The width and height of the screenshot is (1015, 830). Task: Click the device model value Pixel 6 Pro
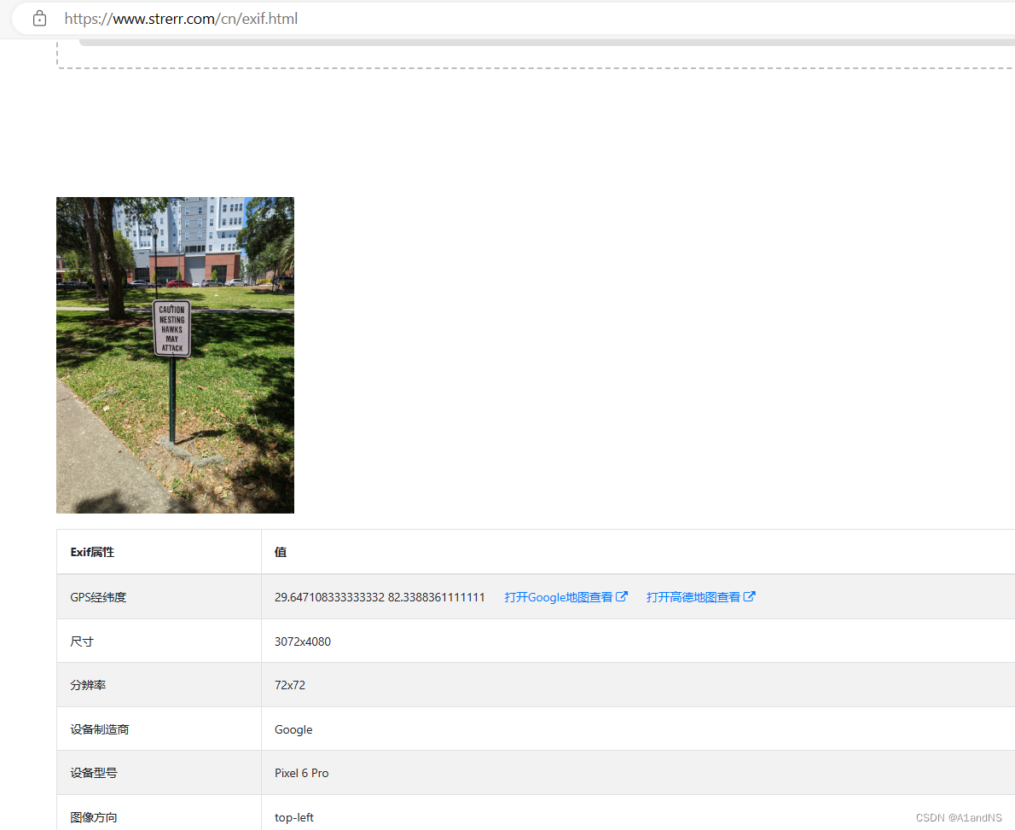301,773
